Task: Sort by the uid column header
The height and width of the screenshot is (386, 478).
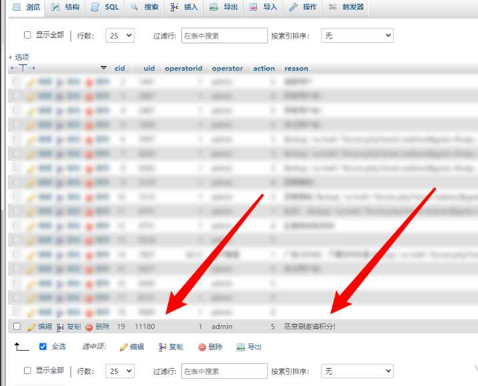Action: 149,69
